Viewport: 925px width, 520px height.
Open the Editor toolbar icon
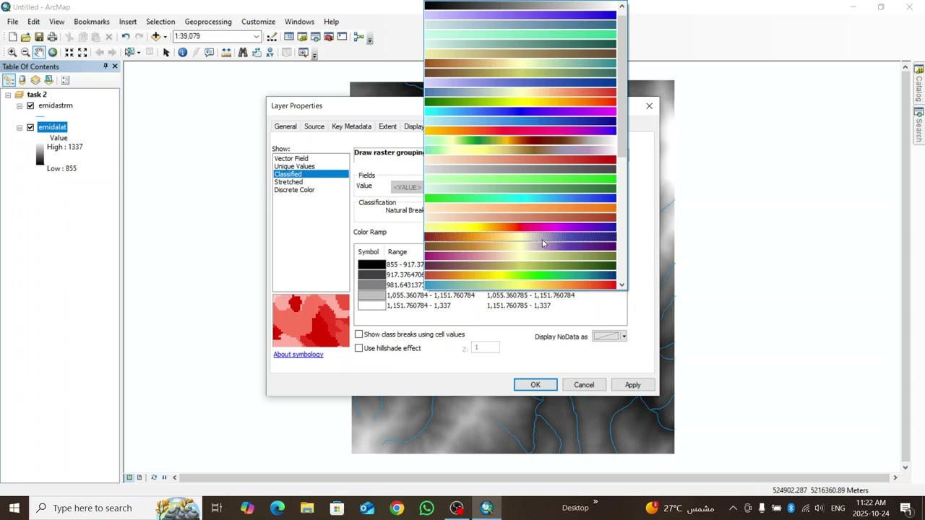click(272, 37)
